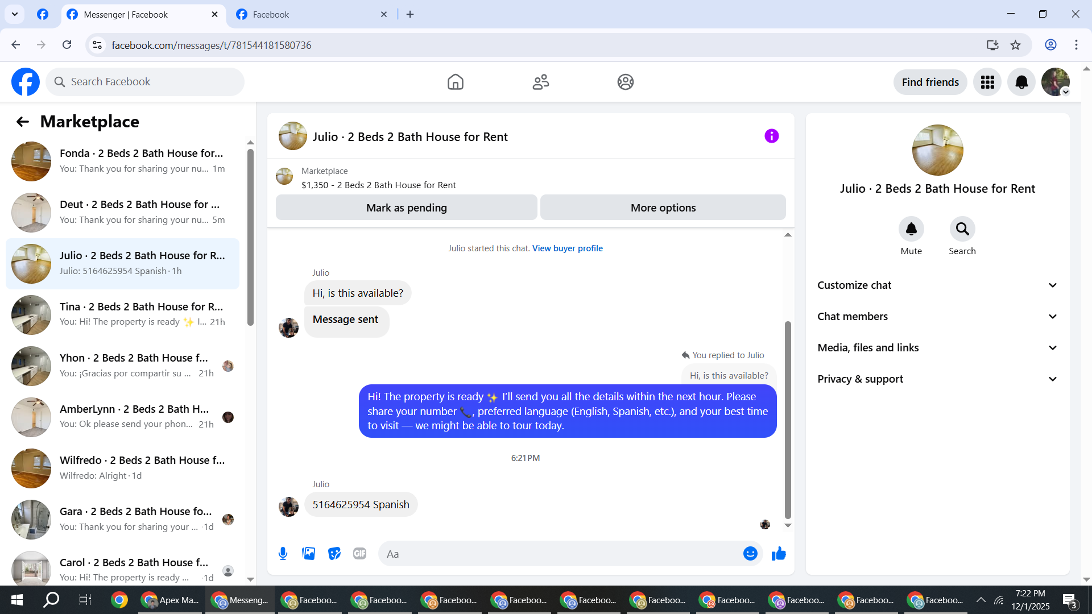Click the Find friends button
1092x614 pixels.
coord(930,82)
